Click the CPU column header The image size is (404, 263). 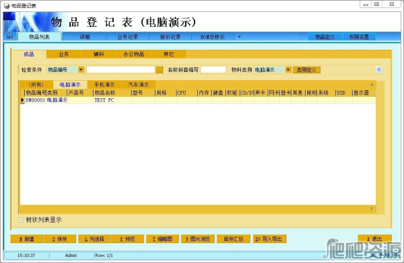187,93
